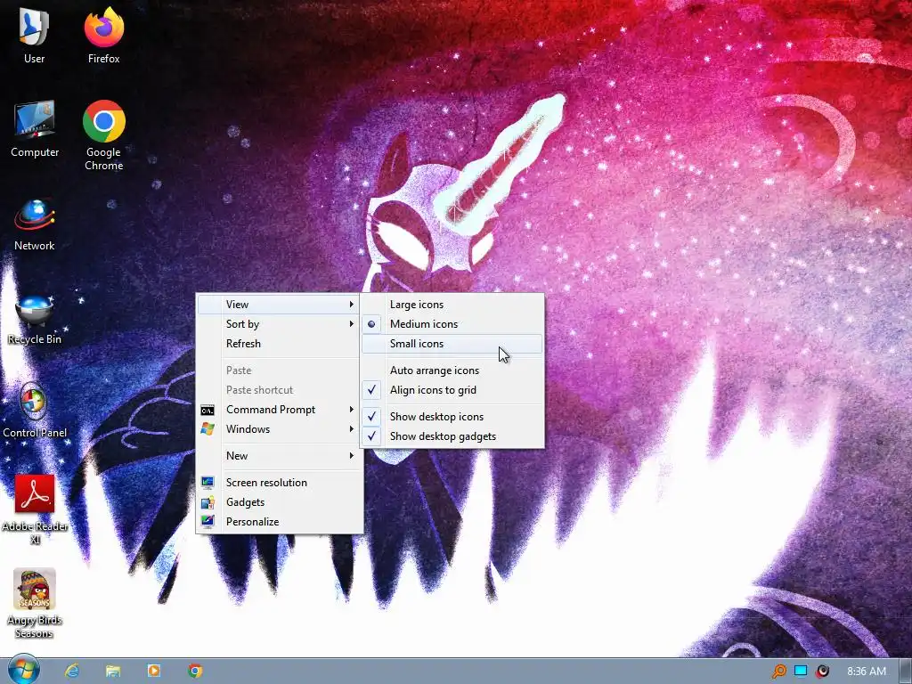Click the blue monitor tray icon
Viewport: 912px width, 684px height.
801,672
